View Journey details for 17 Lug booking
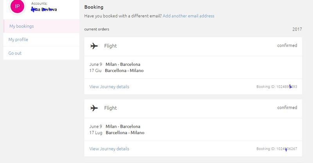 click(109, 149)
